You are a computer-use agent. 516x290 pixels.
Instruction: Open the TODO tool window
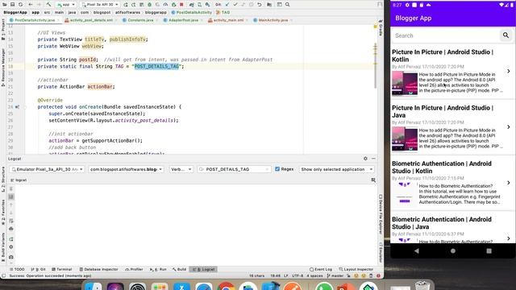tap(17, 269)
